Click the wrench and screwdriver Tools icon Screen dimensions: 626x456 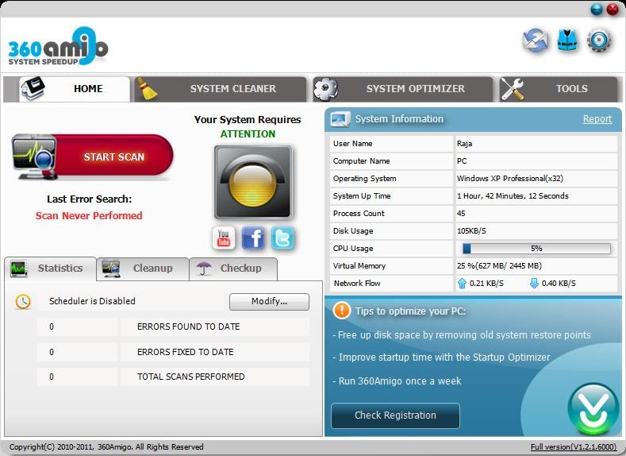tap(513, 89)
